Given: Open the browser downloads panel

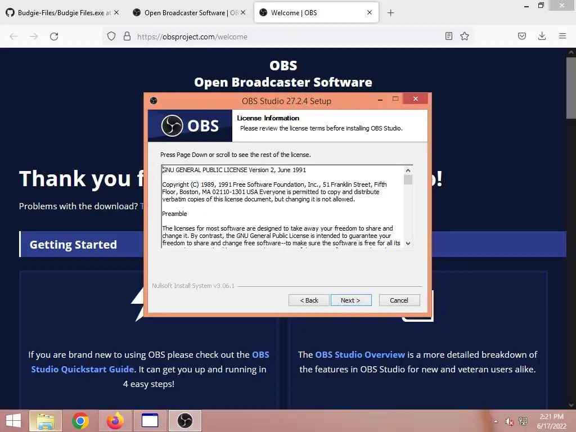Looking at the screenshot, I should pyautogui.click(x=542, y=36).
